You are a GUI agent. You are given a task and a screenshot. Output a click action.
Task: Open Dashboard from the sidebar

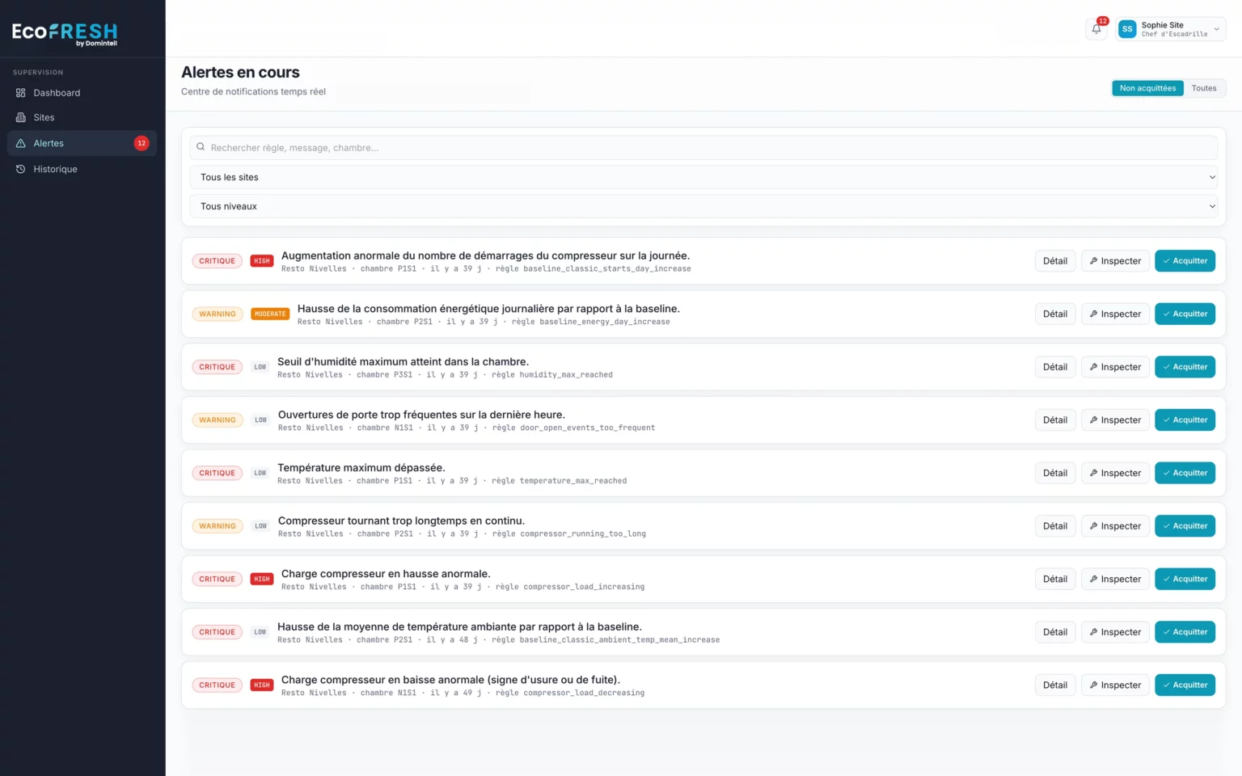82,93
